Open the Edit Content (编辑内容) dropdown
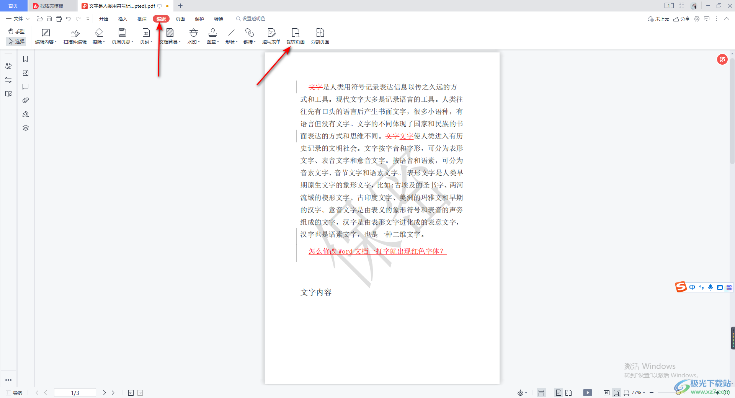The image size is (735, 398). click(46, 37)
